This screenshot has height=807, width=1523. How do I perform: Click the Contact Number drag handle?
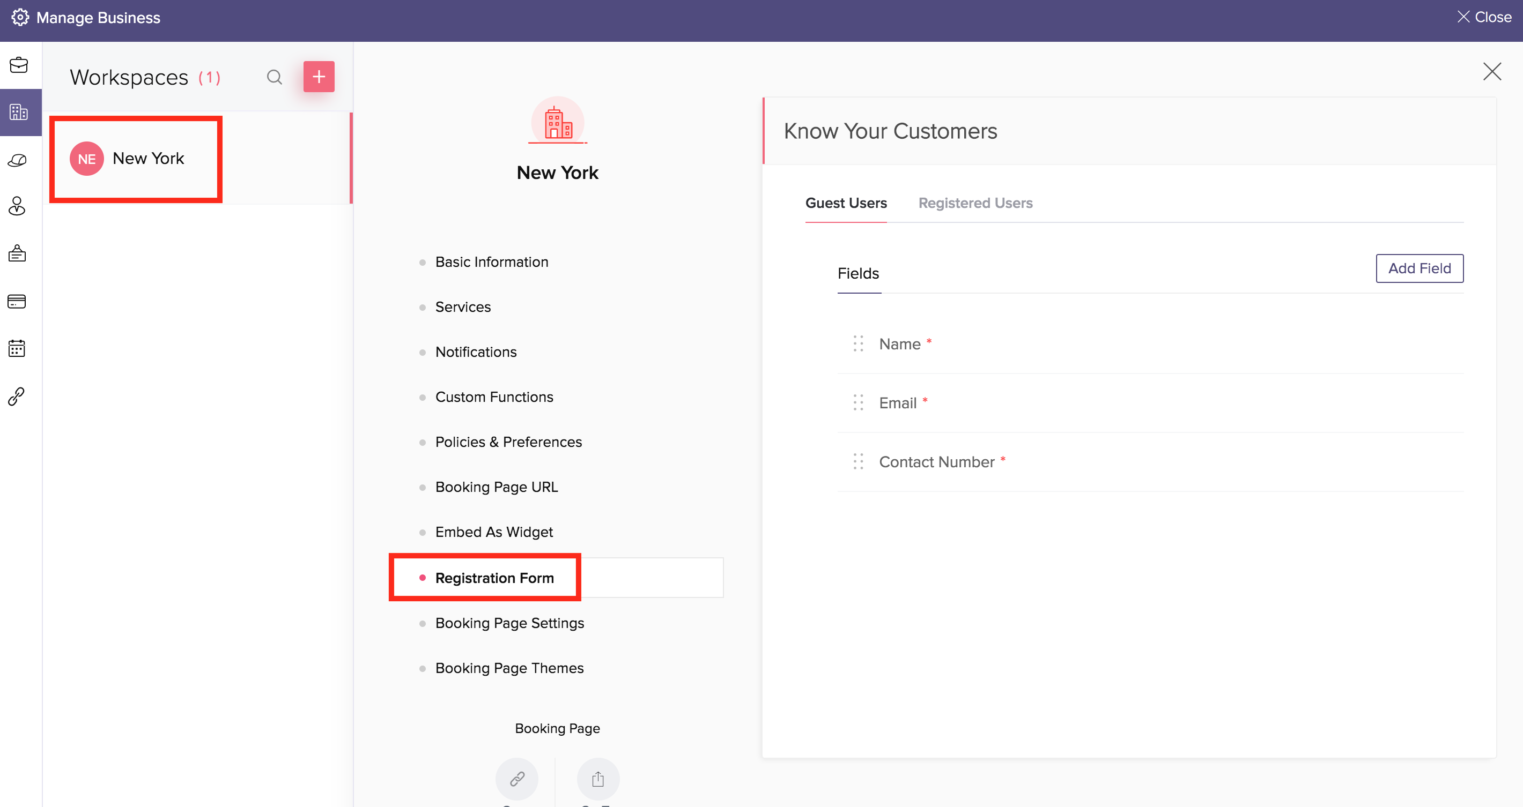coord(858,461)
